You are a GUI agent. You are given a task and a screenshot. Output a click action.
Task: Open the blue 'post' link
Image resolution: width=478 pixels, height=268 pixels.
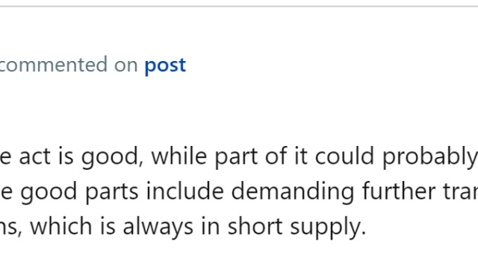click(165, 66)
